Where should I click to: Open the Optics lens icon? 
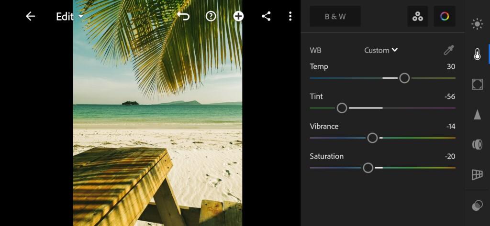tap(477, 144)
